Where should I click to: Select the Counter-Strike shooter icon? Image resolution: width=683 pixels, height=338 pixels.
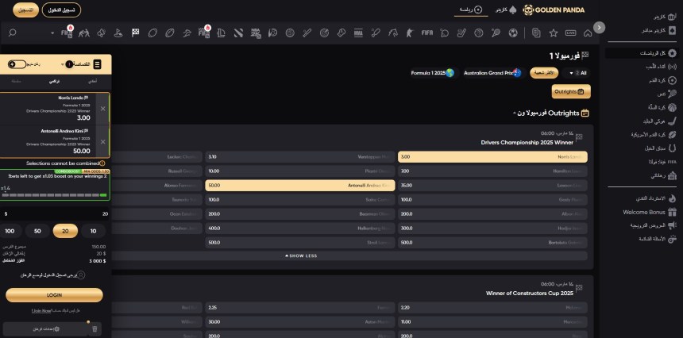click(410, 33)
